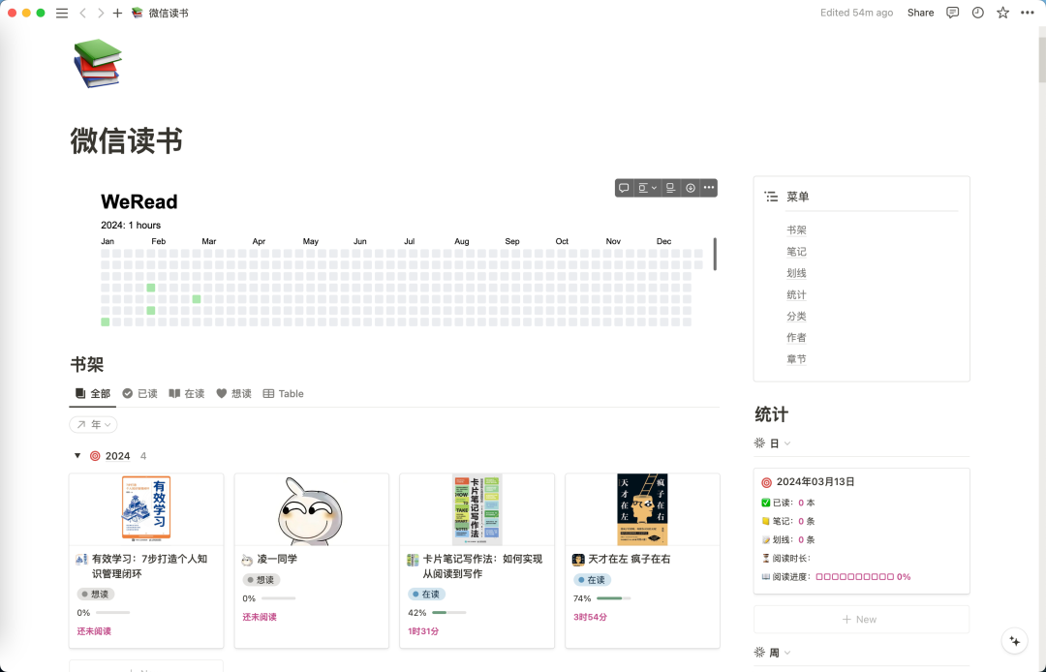This screenshot has width=1046, height=672.
Task: Download embed via toolbar arrow icon
Action: [x=691, y=188]
